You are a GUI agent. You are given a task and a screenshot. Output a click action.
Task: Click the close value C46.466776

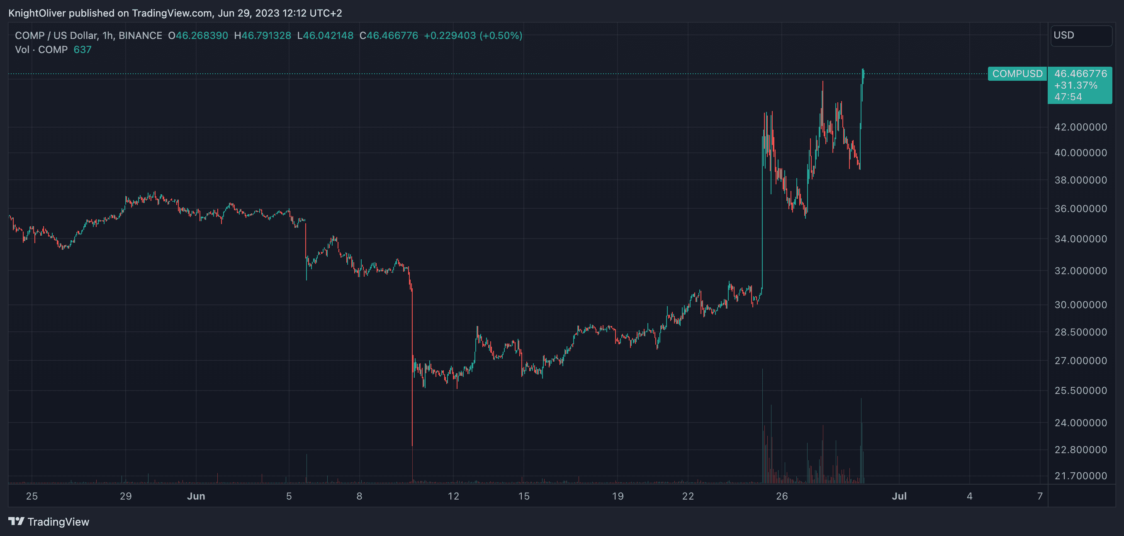click(x=389, y=36)
